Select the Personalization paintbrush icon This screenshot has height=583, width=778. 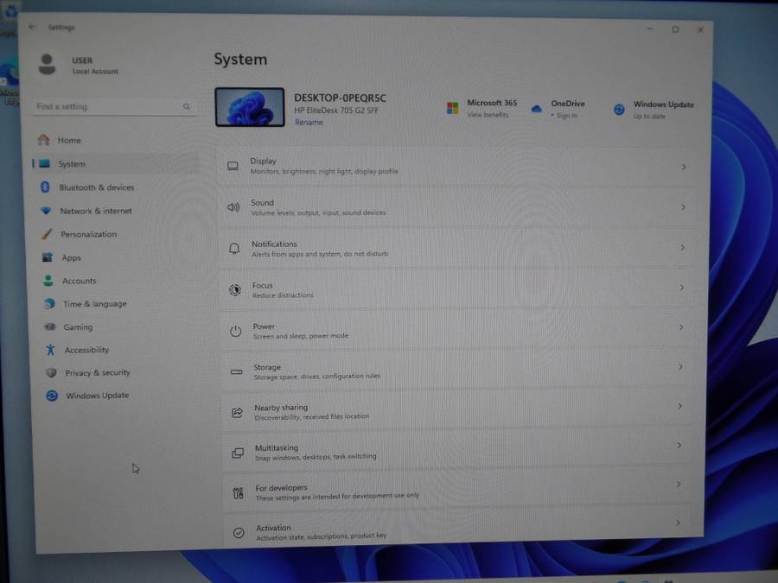pos(46,234)
